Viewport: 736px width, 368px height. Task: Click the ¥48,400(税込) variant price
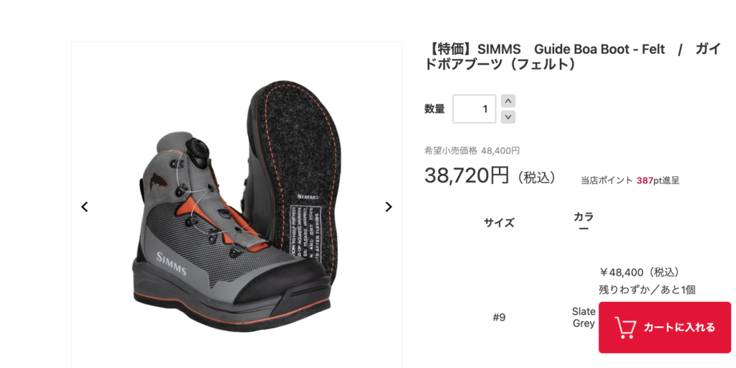pyautogui.click(x=640, y=272)
